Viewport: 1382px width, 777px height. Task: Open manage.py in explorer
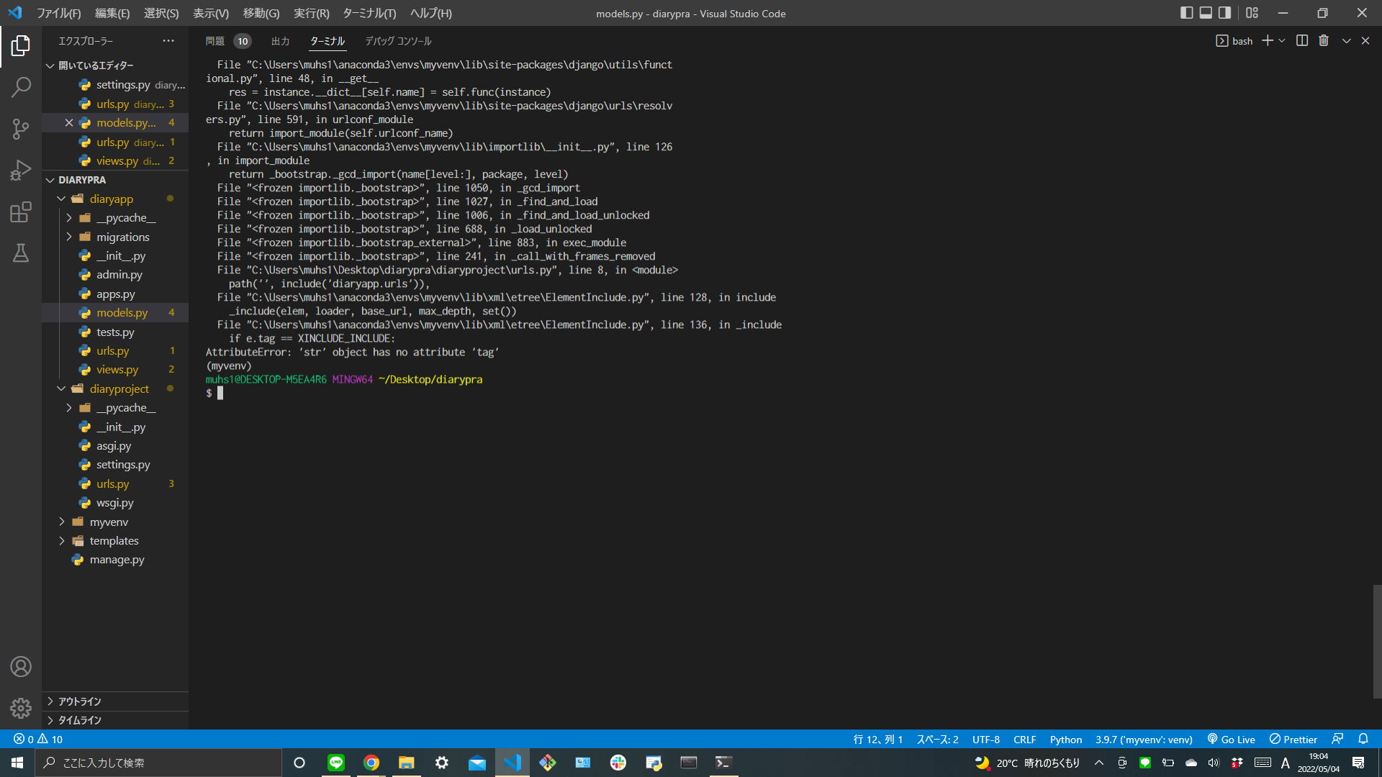pos(117,560)
